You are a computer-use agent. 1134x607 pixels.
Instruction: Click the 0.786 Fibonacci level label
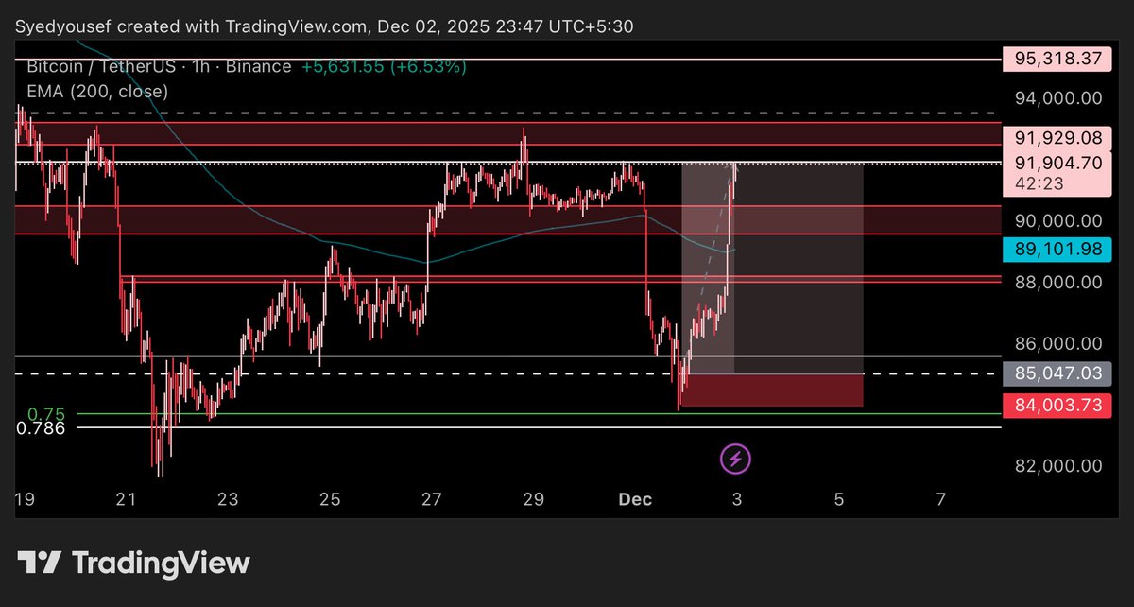point(41,429)
